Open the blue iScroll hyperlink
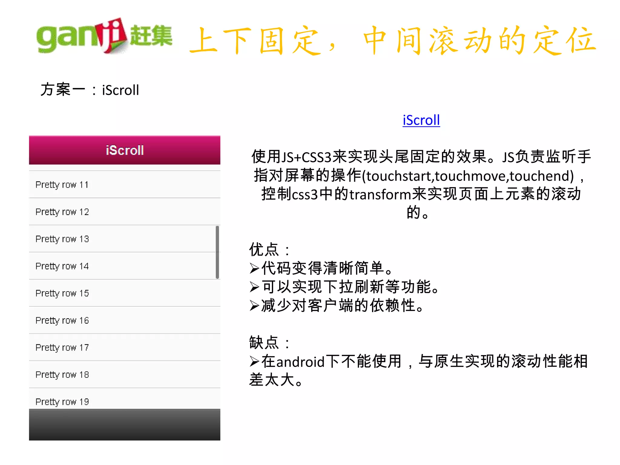This screenshot has height=465, width=620. point(421,120)
